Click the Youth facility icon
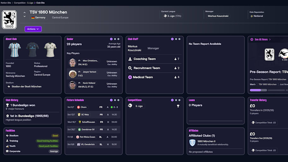This screenshot has width=288, height=162. point(7,146)
